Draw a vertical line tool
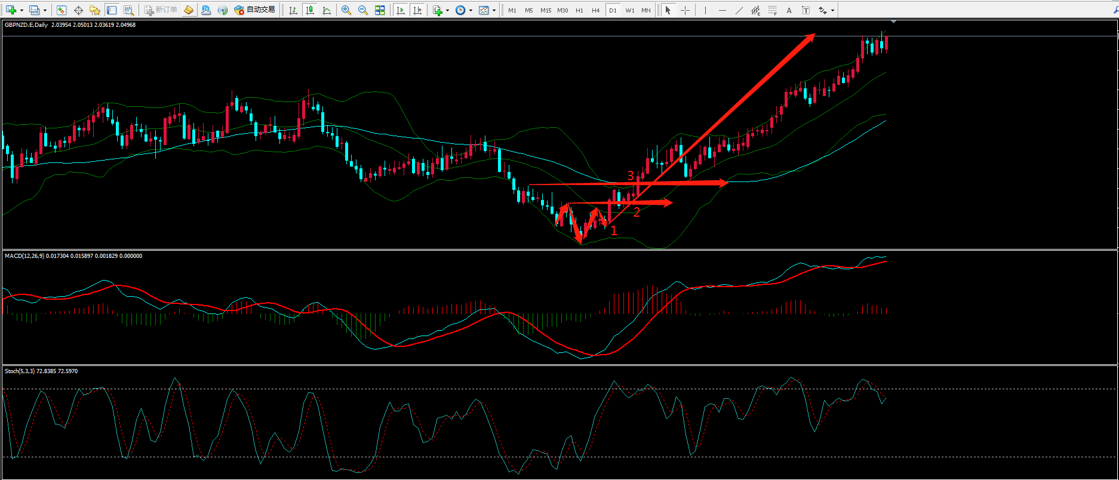 705,10
